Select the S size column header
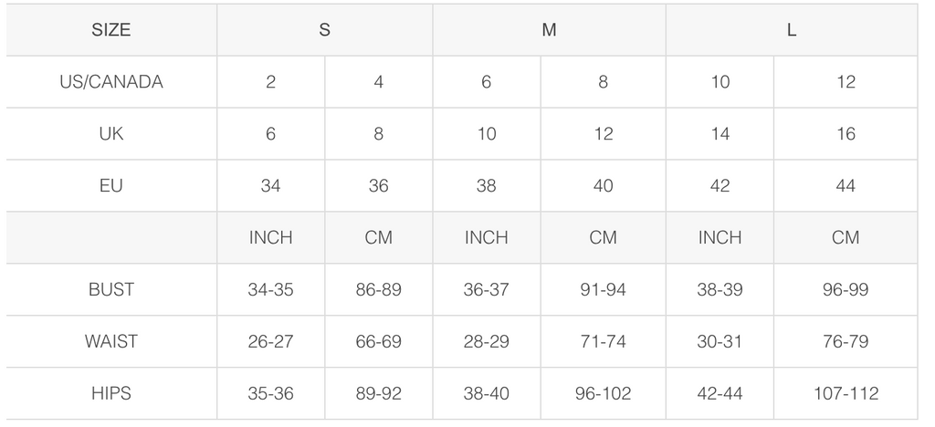Screen dimensions: 935x427 tap(325, 30)
